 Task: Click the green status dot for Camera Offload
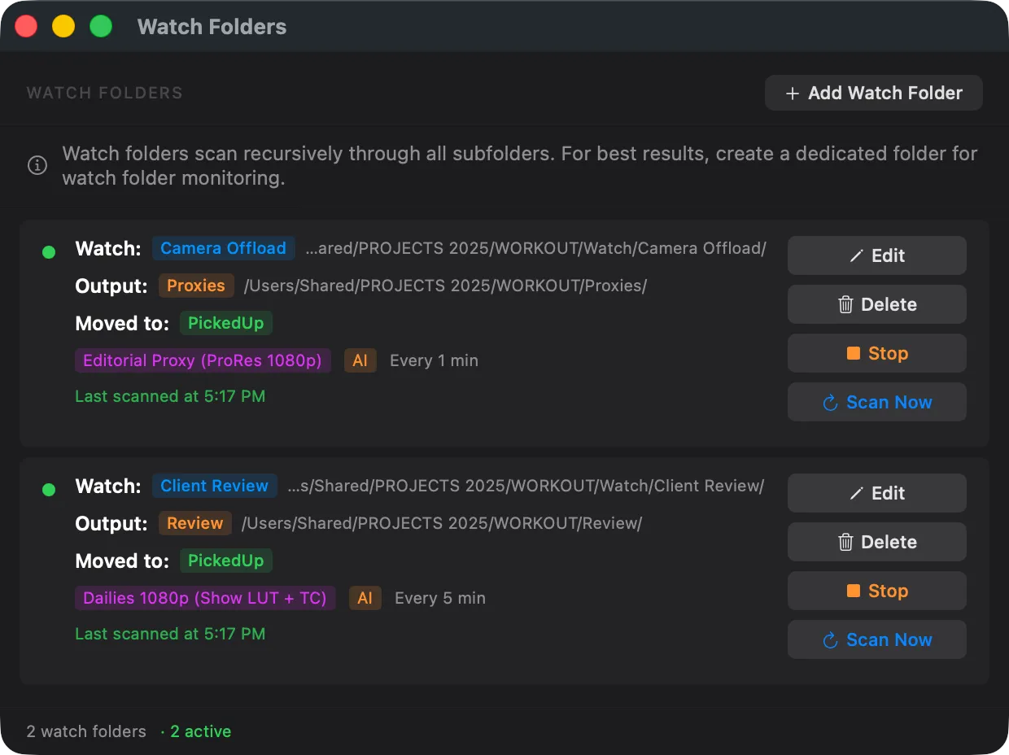[49, 252]
